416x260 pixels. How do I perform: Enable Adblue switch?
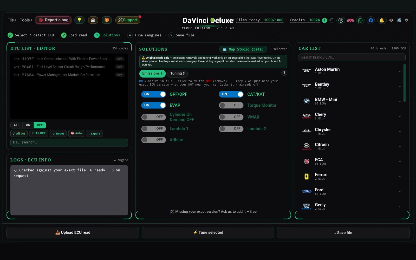coord(154,140)
